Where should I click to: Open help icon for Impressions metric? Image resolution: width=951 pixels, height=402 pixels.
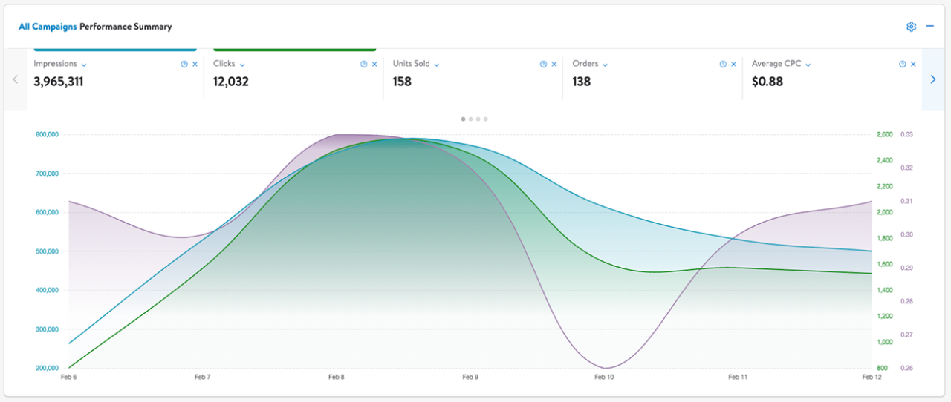[184, 65]
